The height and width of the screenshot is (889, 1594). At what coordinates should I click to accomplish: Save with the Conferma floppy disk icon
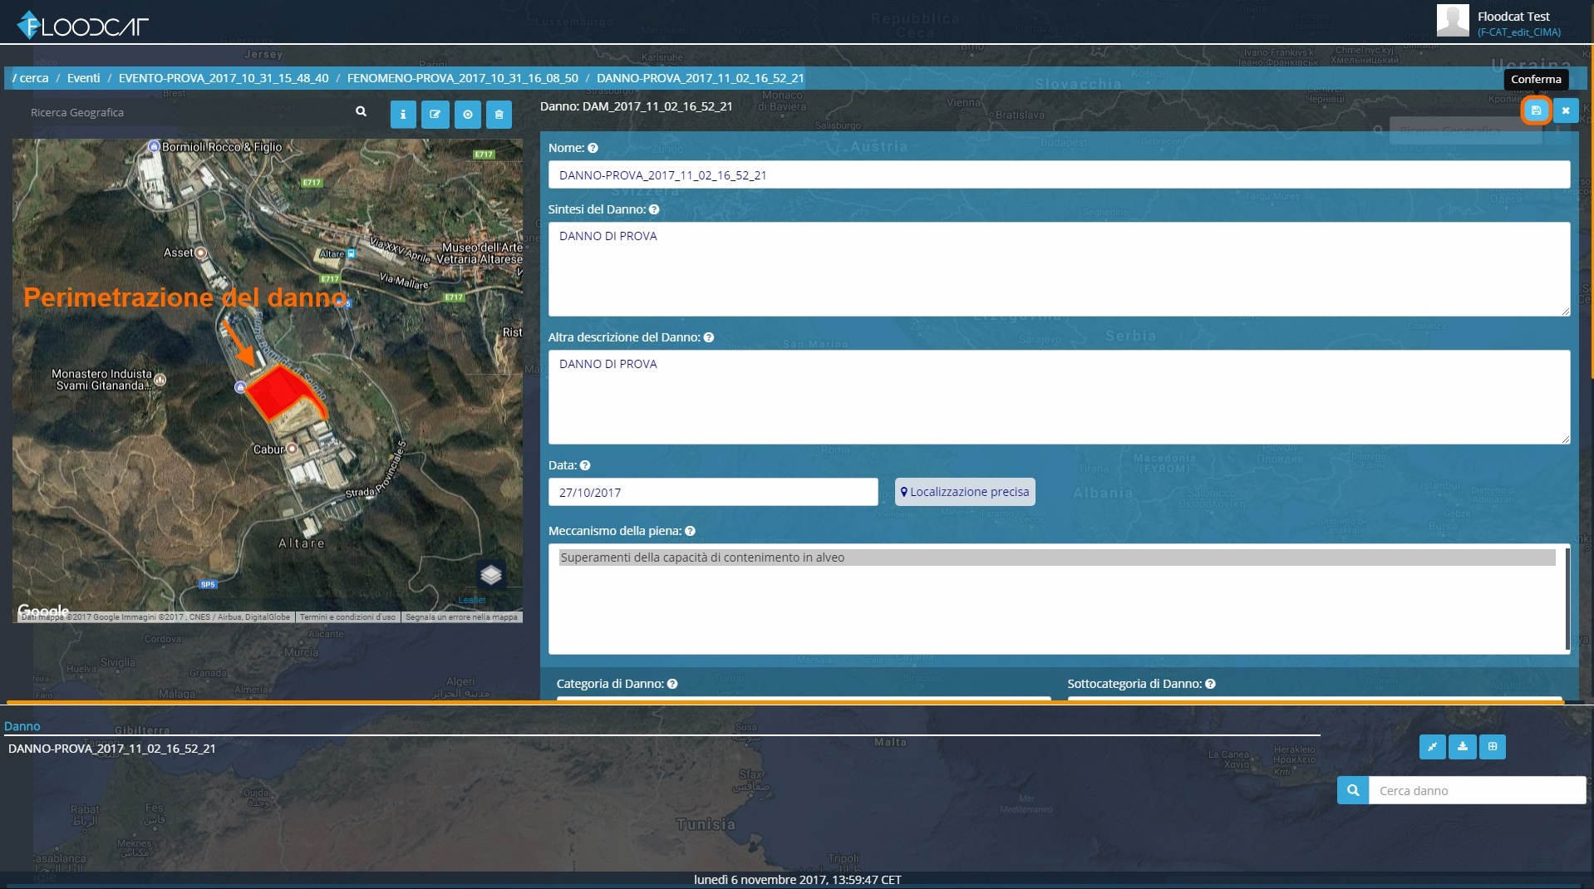tap(1536, 111)
